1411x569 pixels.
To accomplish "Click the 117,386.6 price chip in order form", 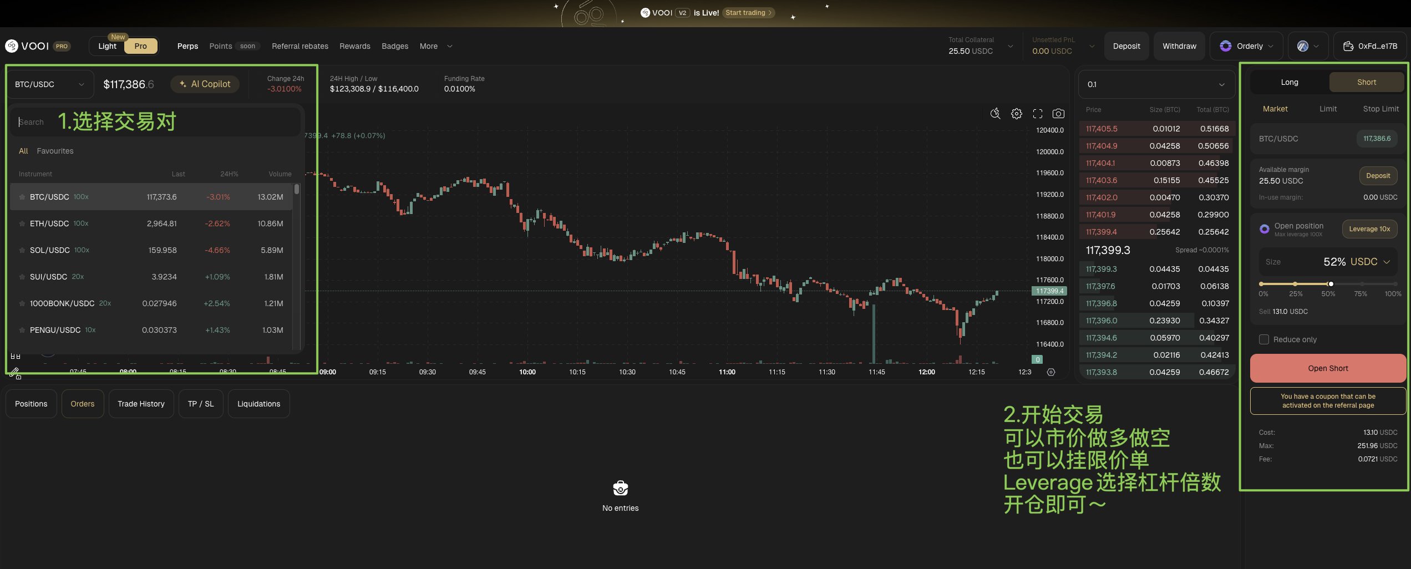I will click(1377, 139).
